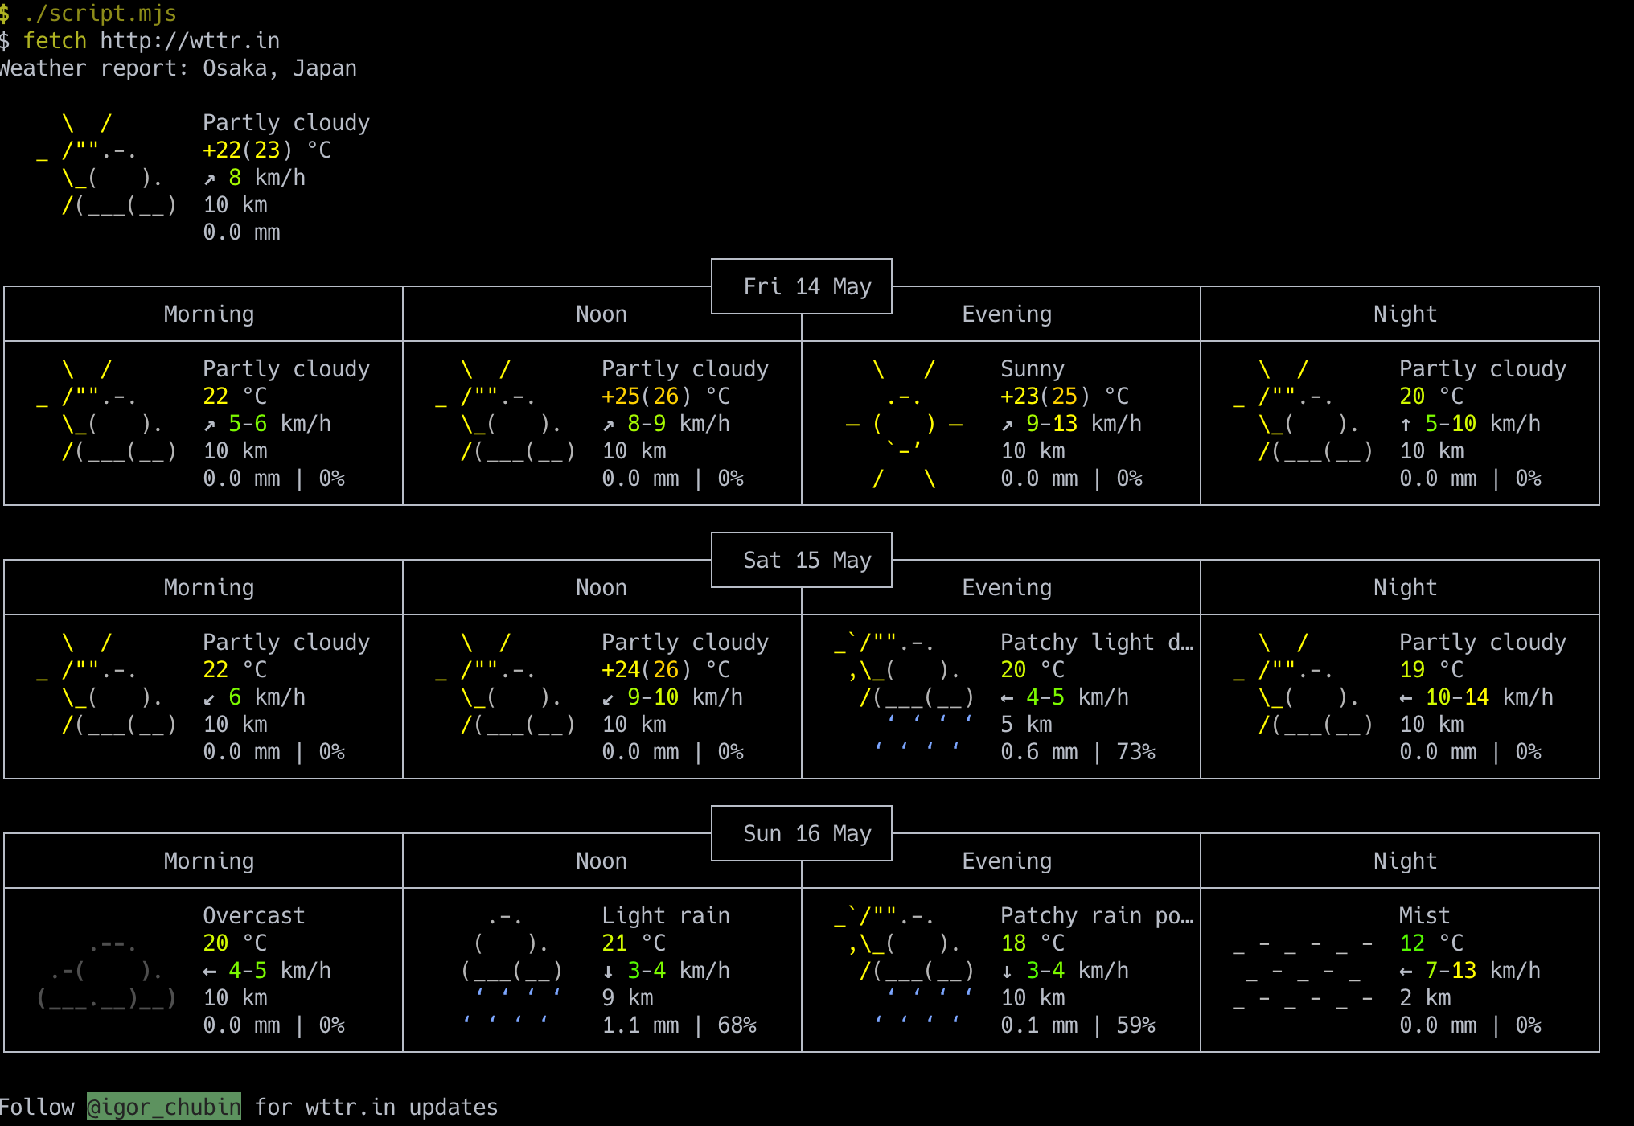Click the Sunday Night column heading
This screenshot has height=1126, width=1634.
1405,861
